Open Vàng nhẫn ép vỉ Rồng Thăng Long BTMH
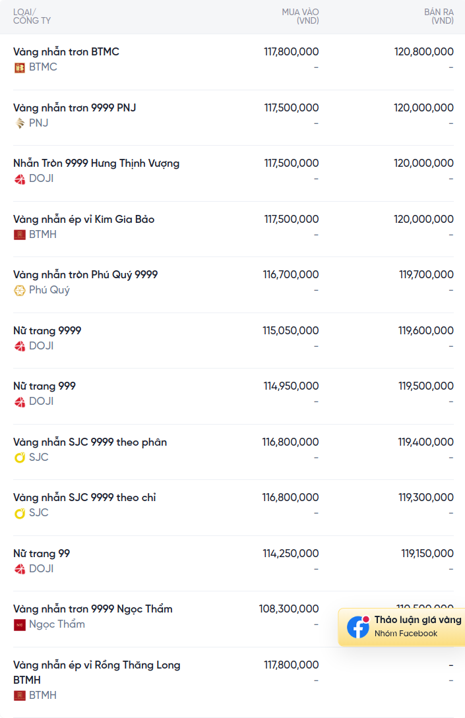Screen dimensions: 465x718 coord(96,665)
